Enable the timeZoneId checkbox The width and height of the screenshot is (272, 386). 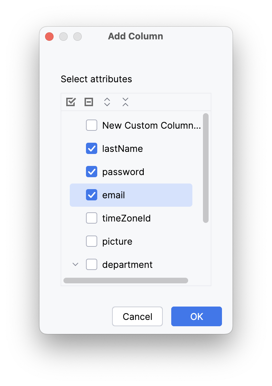click(91, 218)
